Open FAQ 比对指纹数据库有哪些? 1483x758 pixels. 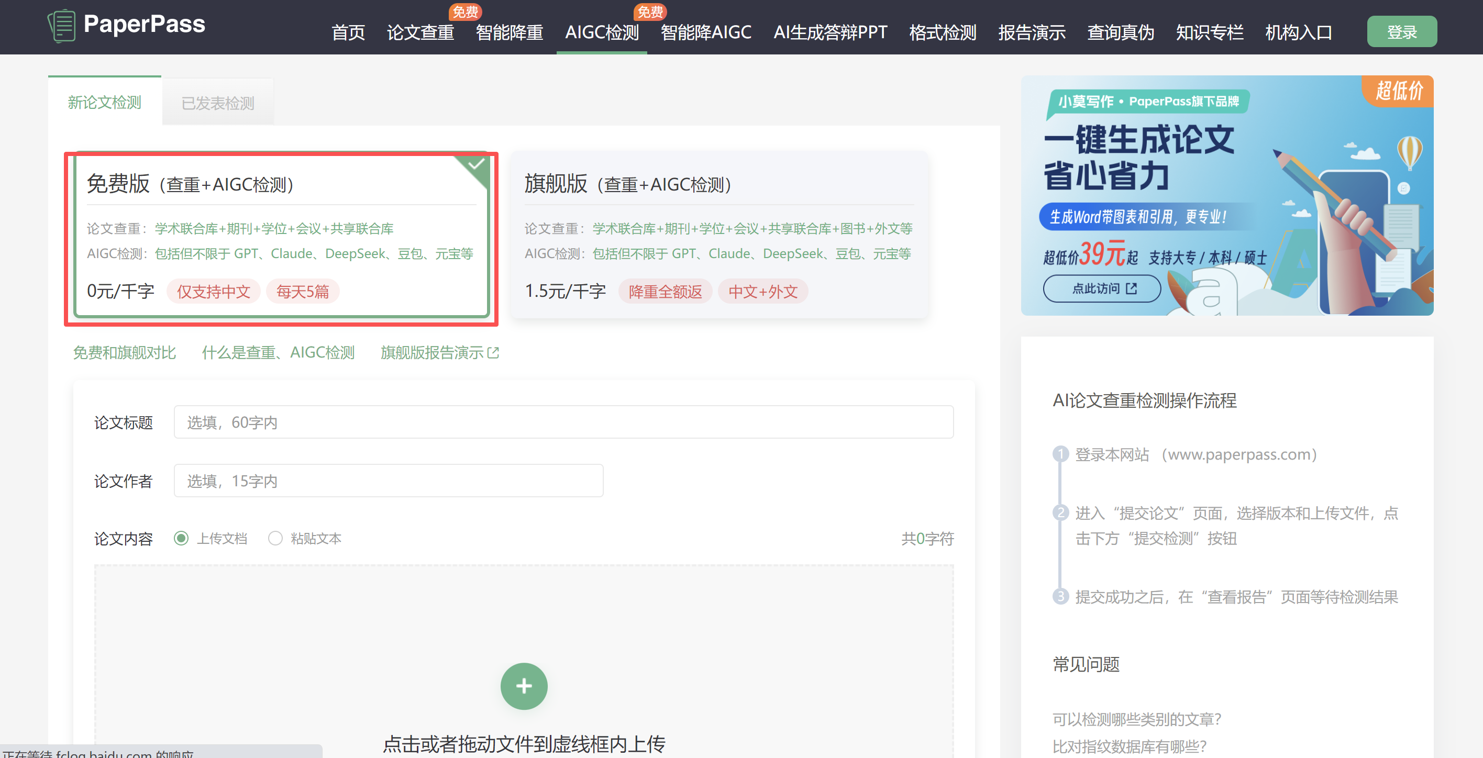pyautogui.click(x=1130, y=746)
